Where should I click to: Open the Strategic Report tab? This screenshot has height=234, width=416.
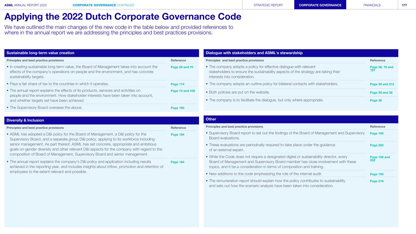tap(268, 5)
